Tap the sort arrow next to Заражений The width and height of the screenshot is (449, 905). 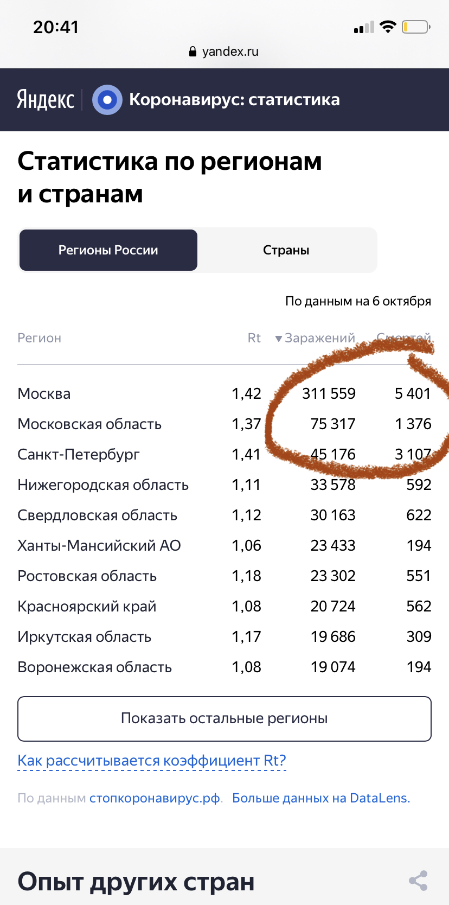278,339
